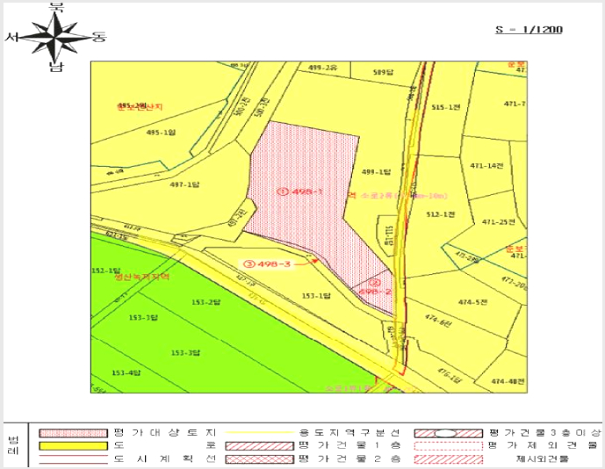Click the north label 북 on compass

coord(57,6)
